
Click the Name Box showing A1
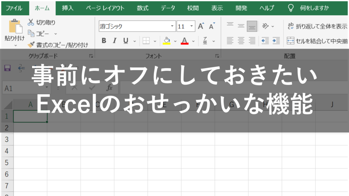26,88
